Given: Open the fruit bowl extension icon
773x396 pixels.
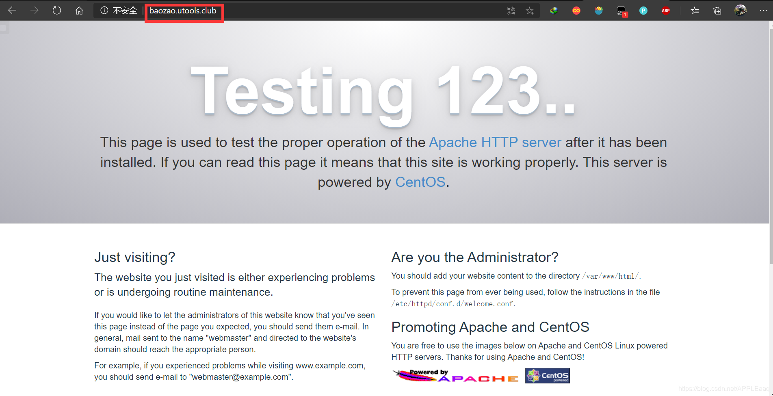Looking at the screenshot, I should (599, 11).
